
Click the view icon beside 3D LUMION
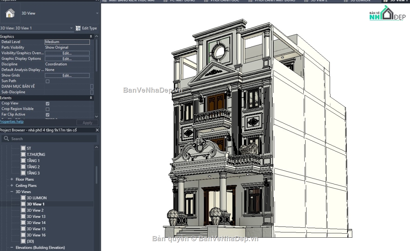pos(23,198)
